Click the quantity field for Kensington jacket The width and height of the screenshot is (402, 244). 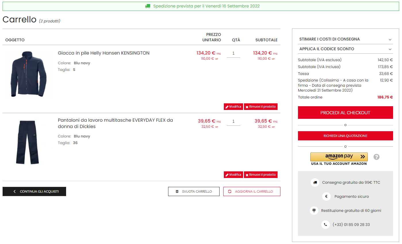tap(233, 53)
